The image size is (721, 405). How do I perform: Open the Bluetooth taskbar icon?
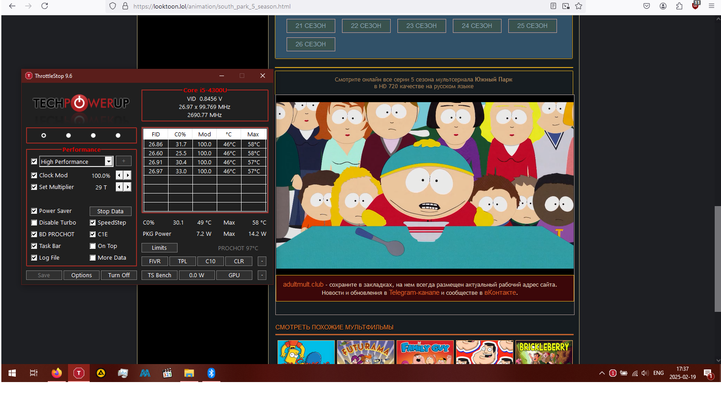click(211, 373)
